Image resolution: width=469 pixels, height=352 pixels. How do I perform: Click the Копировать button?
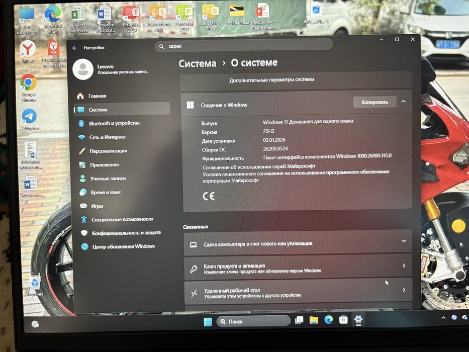point(374,102)
